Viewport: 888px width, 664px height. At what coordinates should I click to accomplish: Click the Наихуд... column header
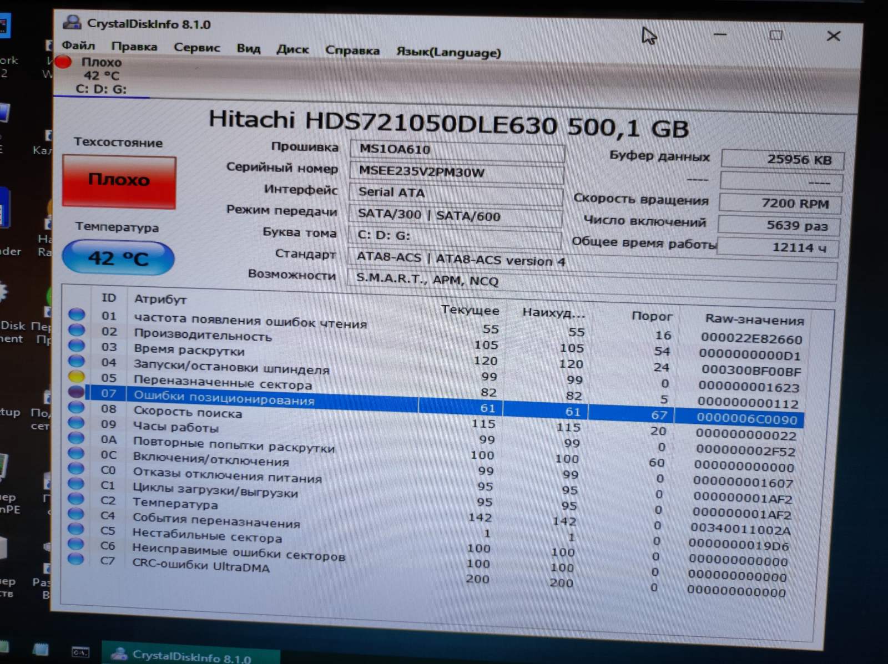(554, 313)
